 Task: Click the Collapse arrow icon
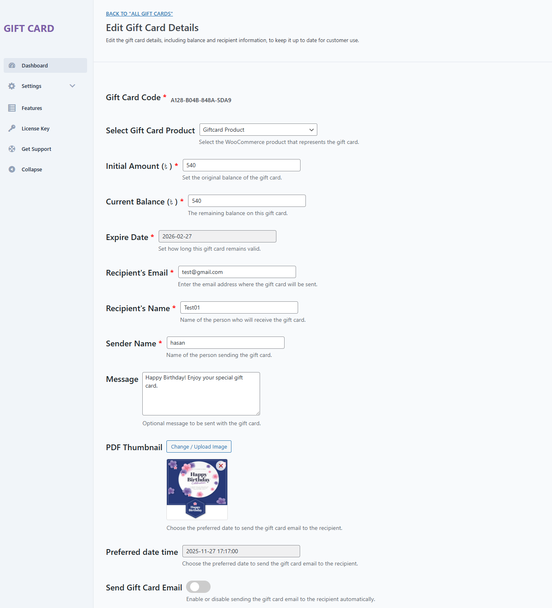12,169
